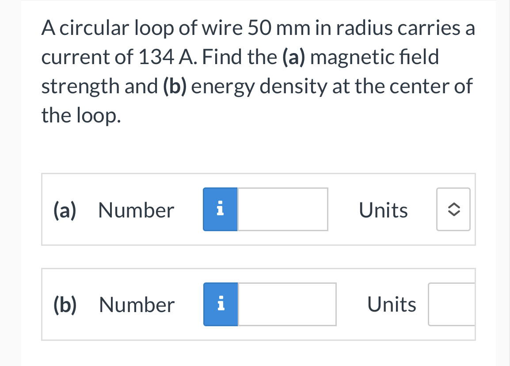The image size is (510, 366).
Task: Click inside the part (b) Number answer field
Action: [286, 304]
